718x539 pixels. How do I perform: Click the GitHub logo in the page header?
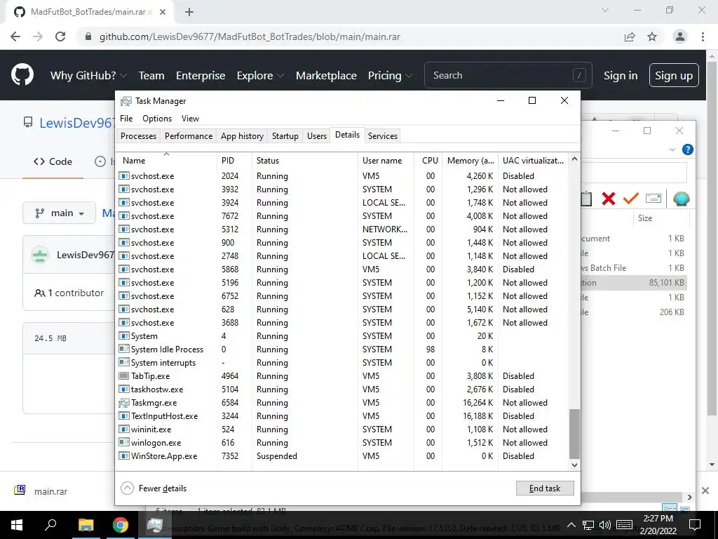22,75
